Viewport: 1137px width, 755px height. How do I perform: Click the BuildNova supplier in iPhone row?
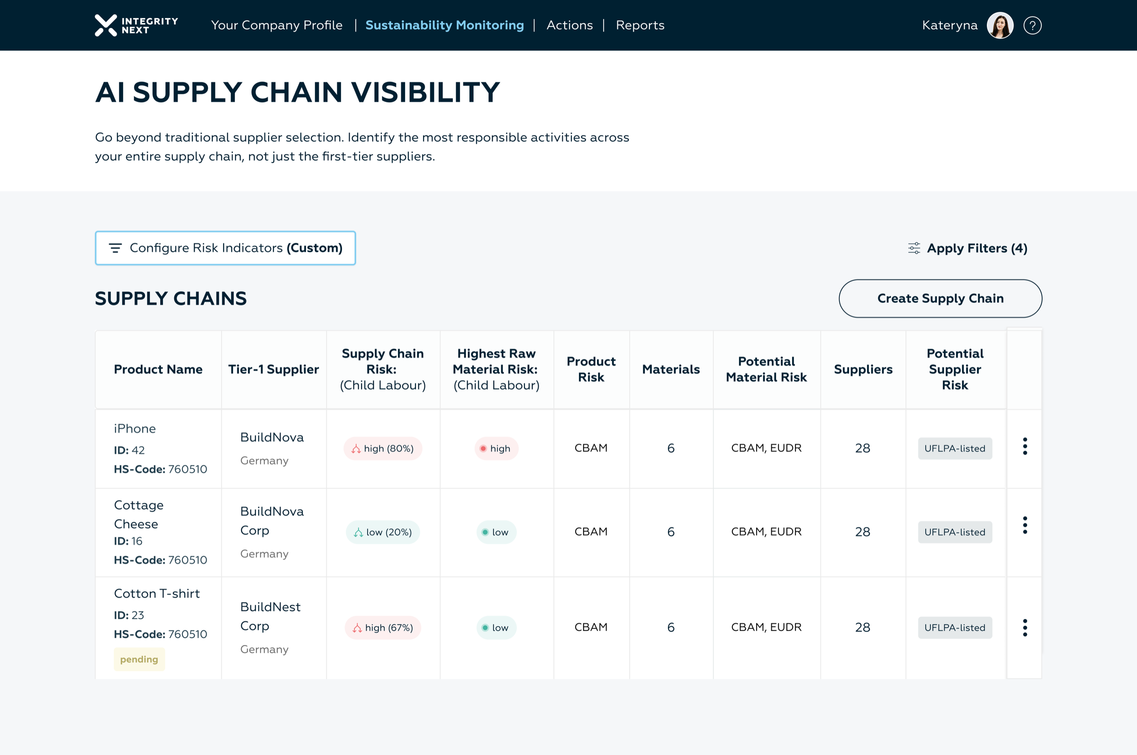(272, 437)
